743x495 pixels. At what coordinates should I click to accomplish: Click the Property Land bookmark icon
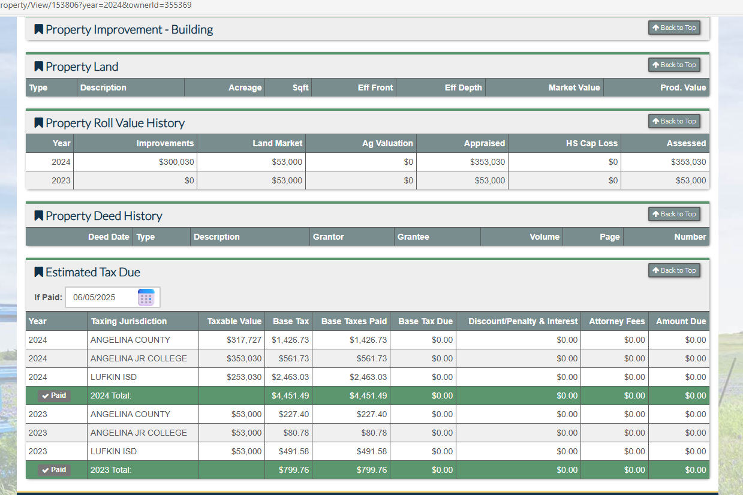point(39,67)
